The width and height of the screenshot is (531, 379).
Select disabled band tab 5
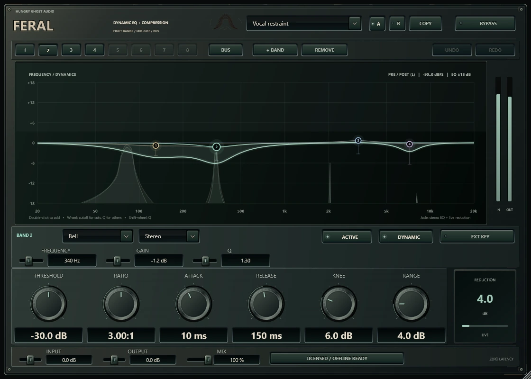point(118,50)
